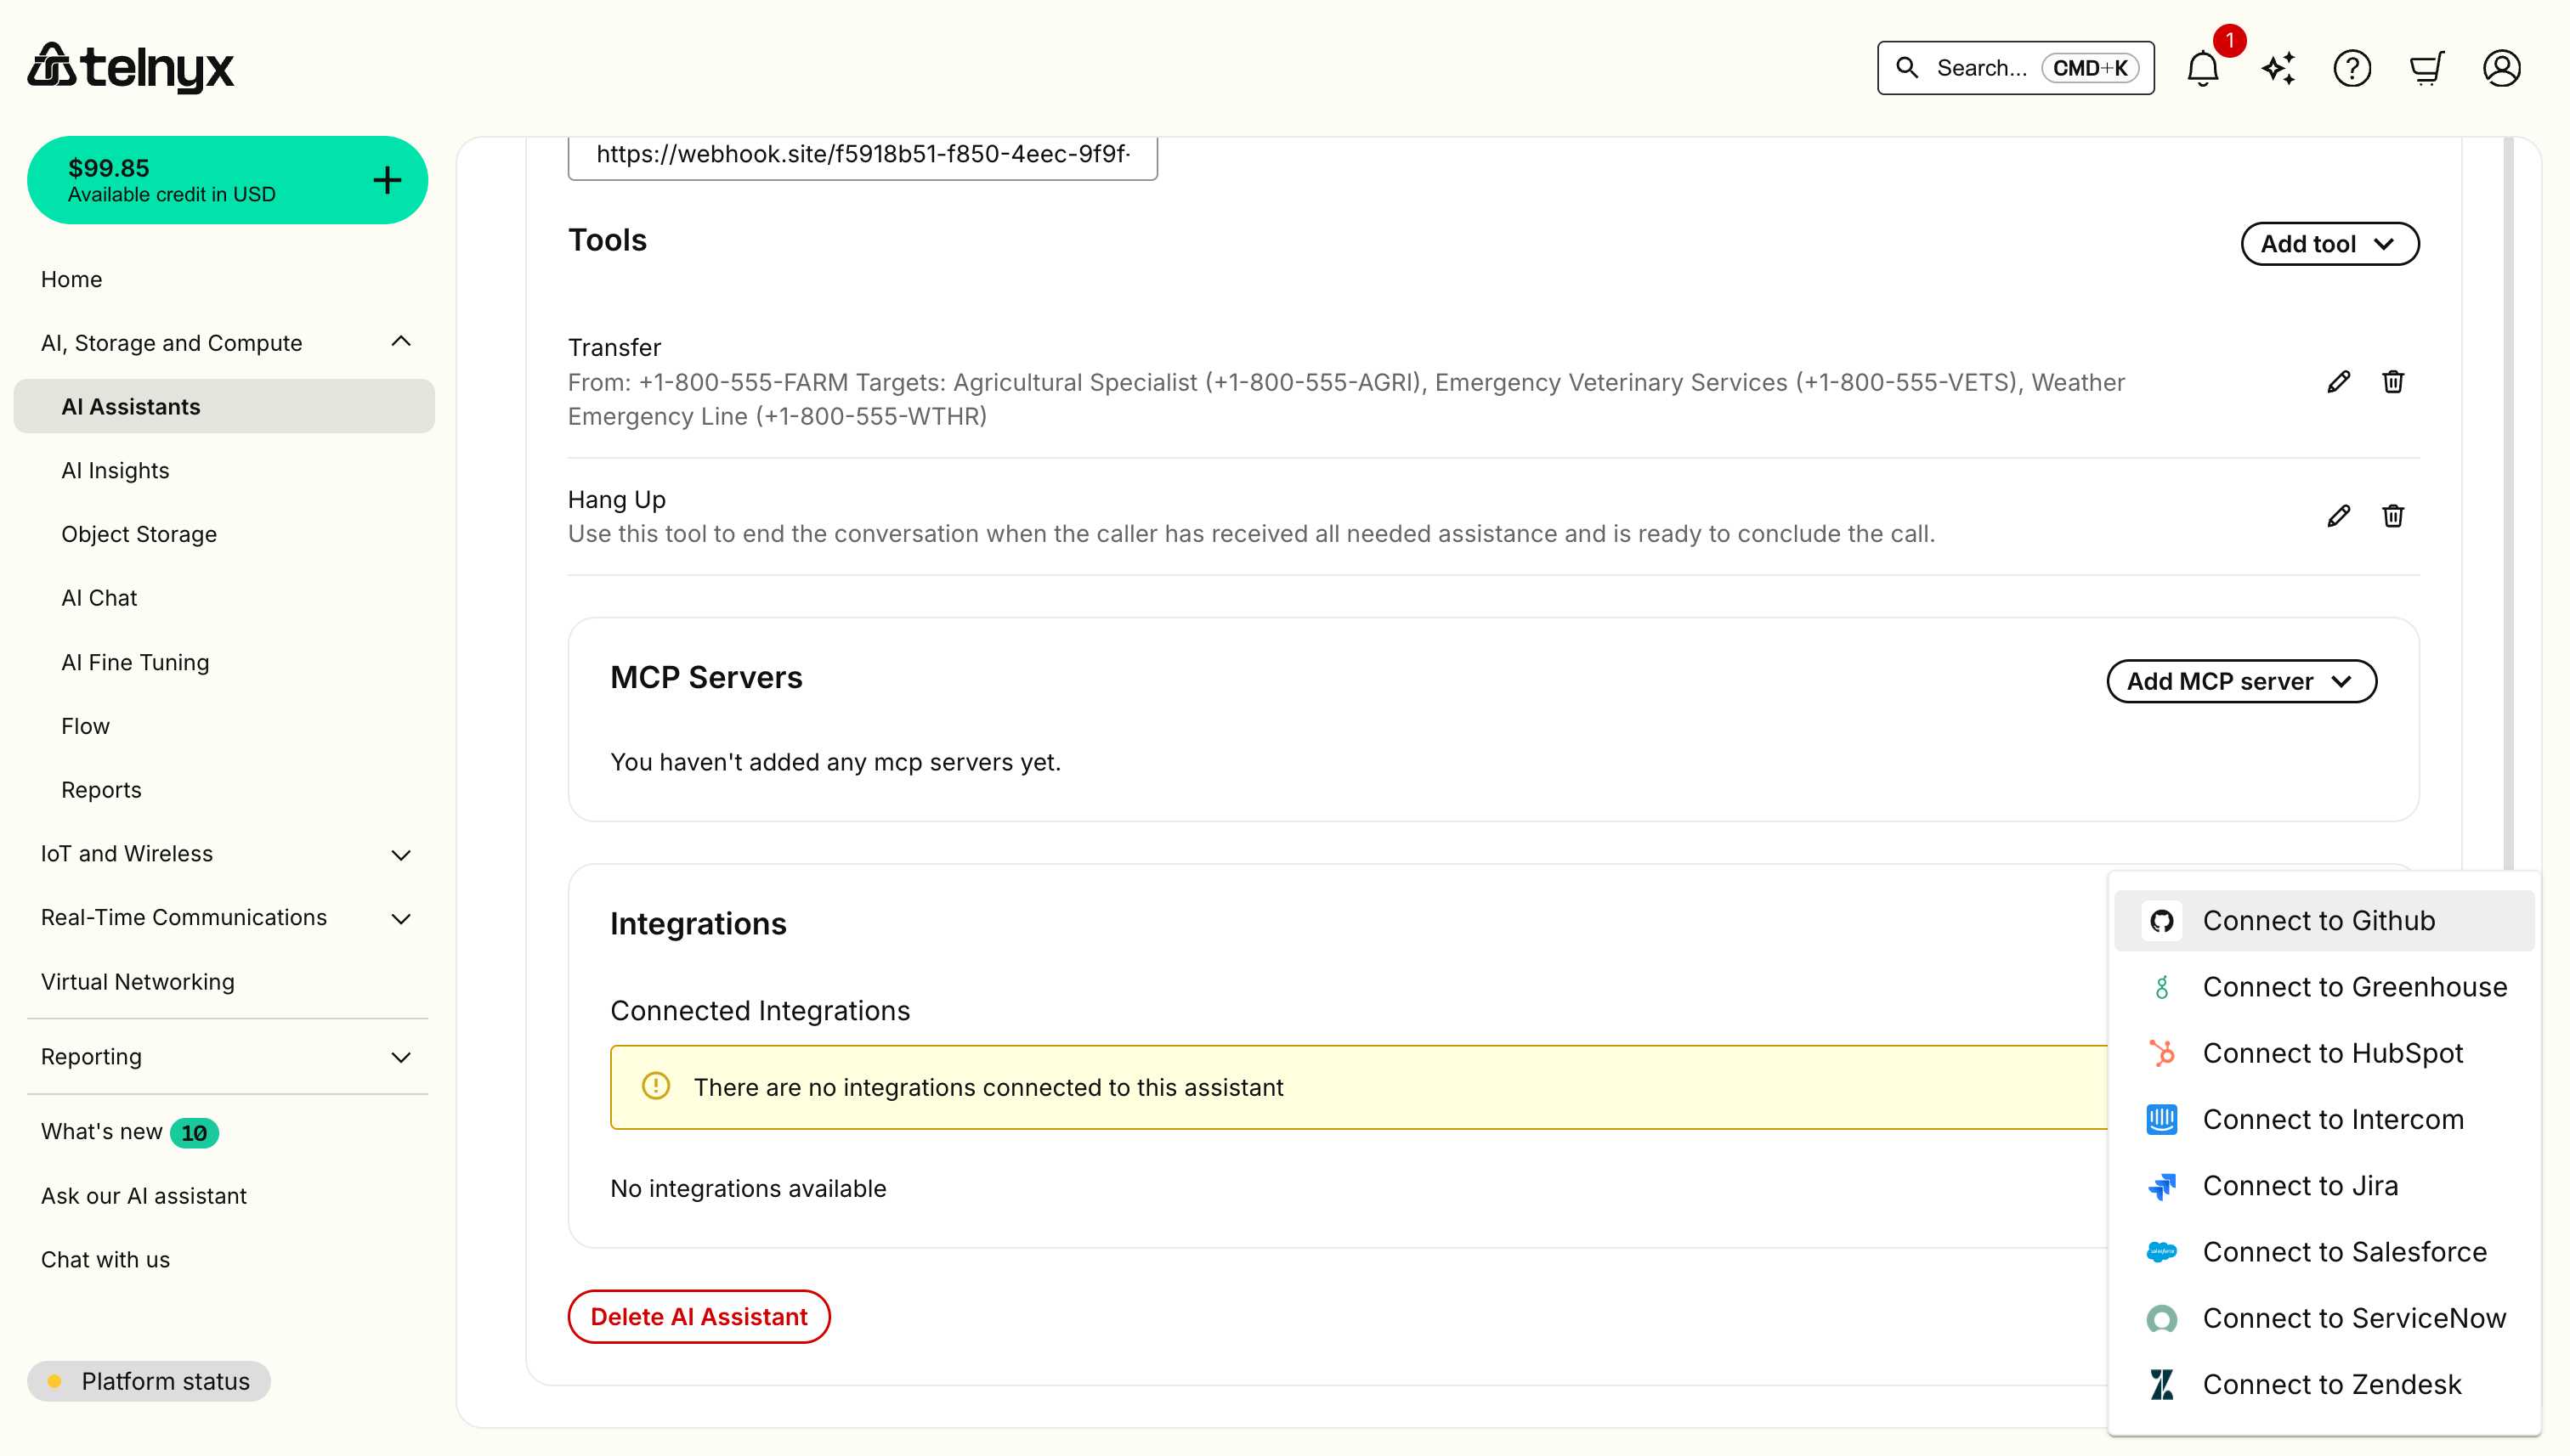2570x1456 pixels.
Task: Delete the Hang Up tool with trash icon
Action: pyautogui.click(x=2393, y=515)
